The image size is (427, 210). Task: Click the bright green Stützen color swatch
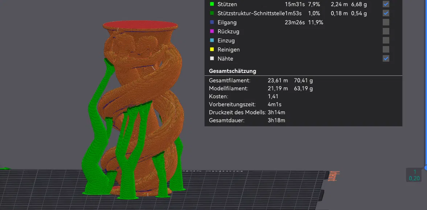pos(212,4)
